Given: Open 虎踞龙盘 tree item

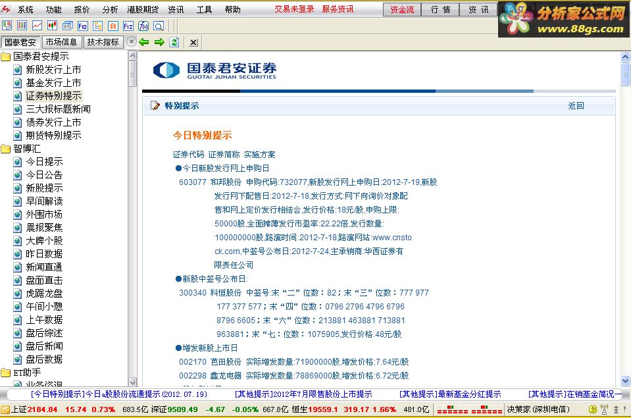Looking at the screenshot, I should [44, 294].
